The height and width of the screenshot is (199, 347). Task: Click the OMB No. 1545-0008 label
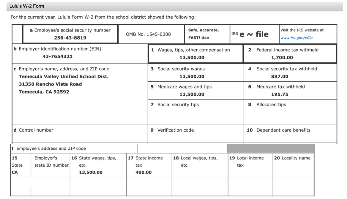[149, 34]
